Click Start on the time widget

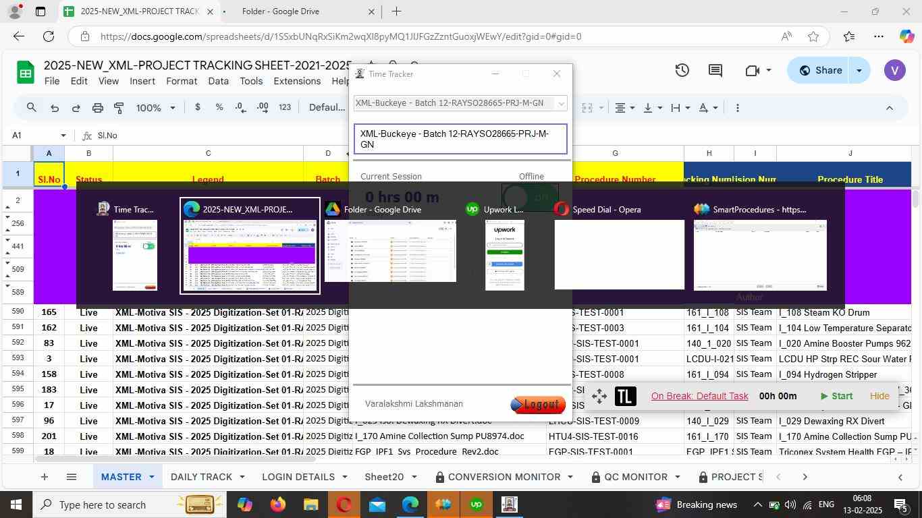(836, 396)
